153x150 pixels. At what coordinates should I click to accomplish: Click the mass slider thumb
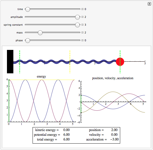point(40,33)
